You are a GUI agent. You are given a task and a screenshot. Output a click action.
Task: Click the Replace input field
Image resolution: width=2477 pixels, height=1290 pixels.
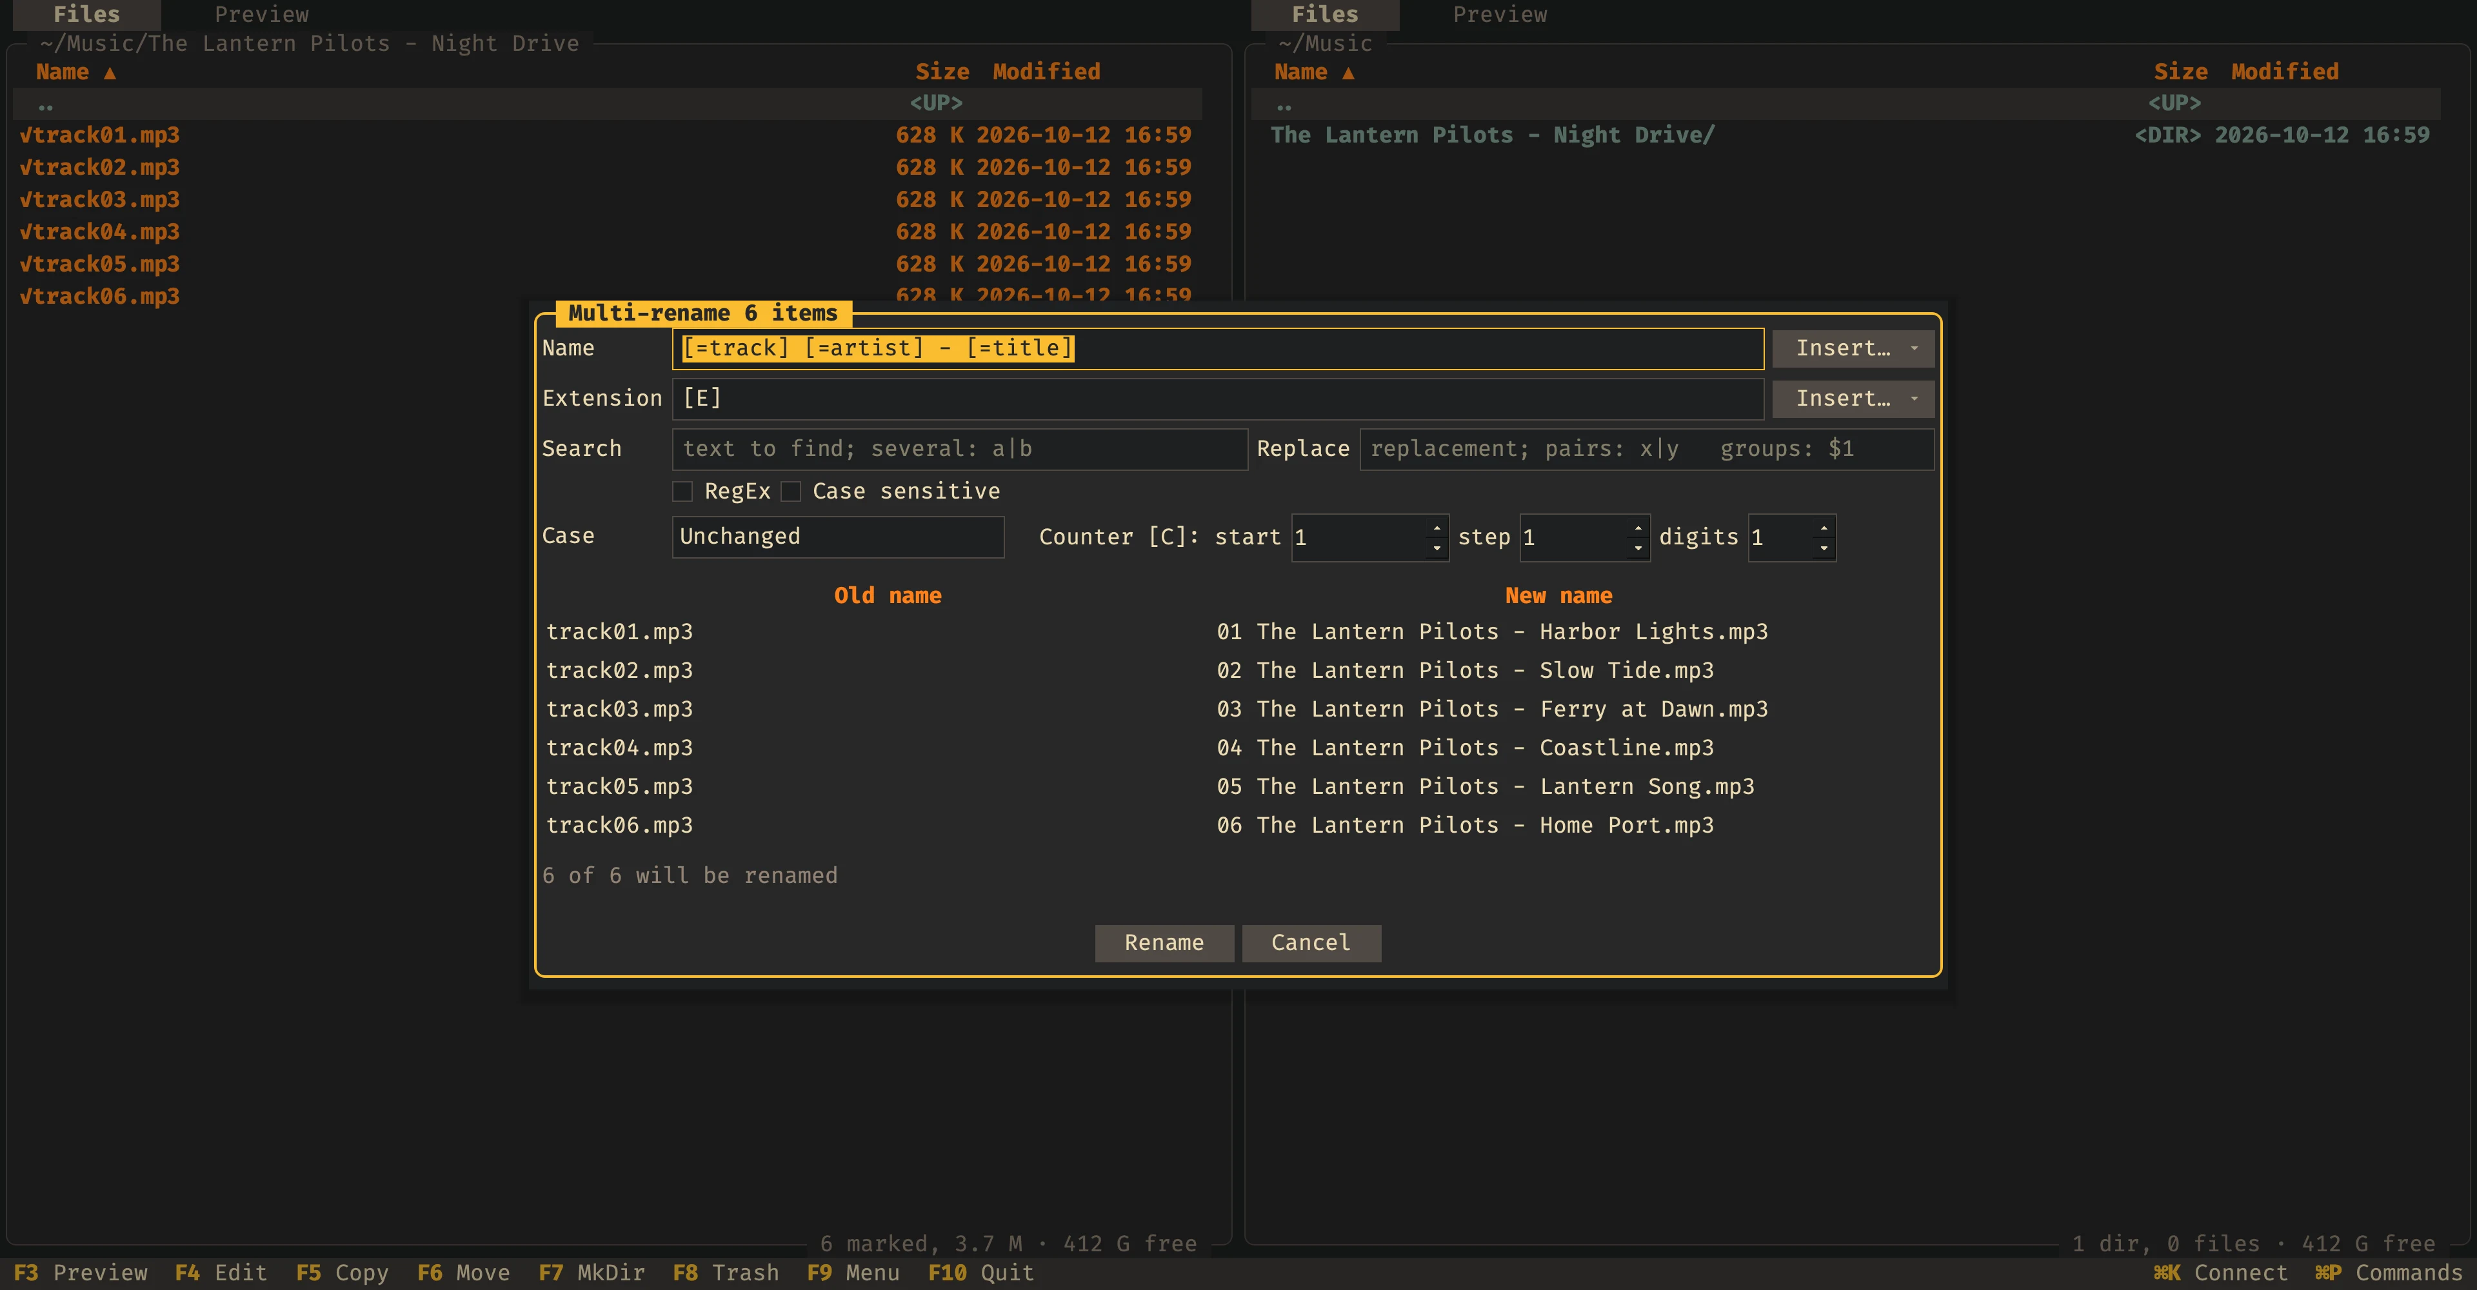pos(1646,449)
